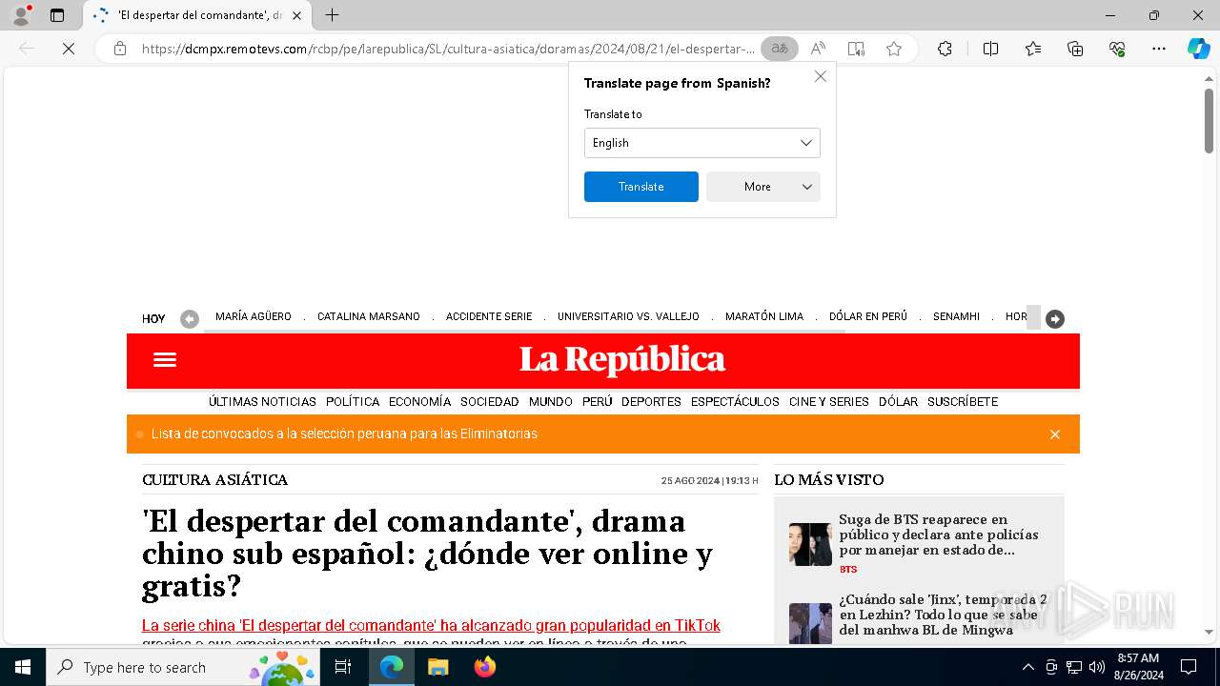Click the translate icon in address bar
The width and height of the screenshot is (1220, 686).
point(780,49)
